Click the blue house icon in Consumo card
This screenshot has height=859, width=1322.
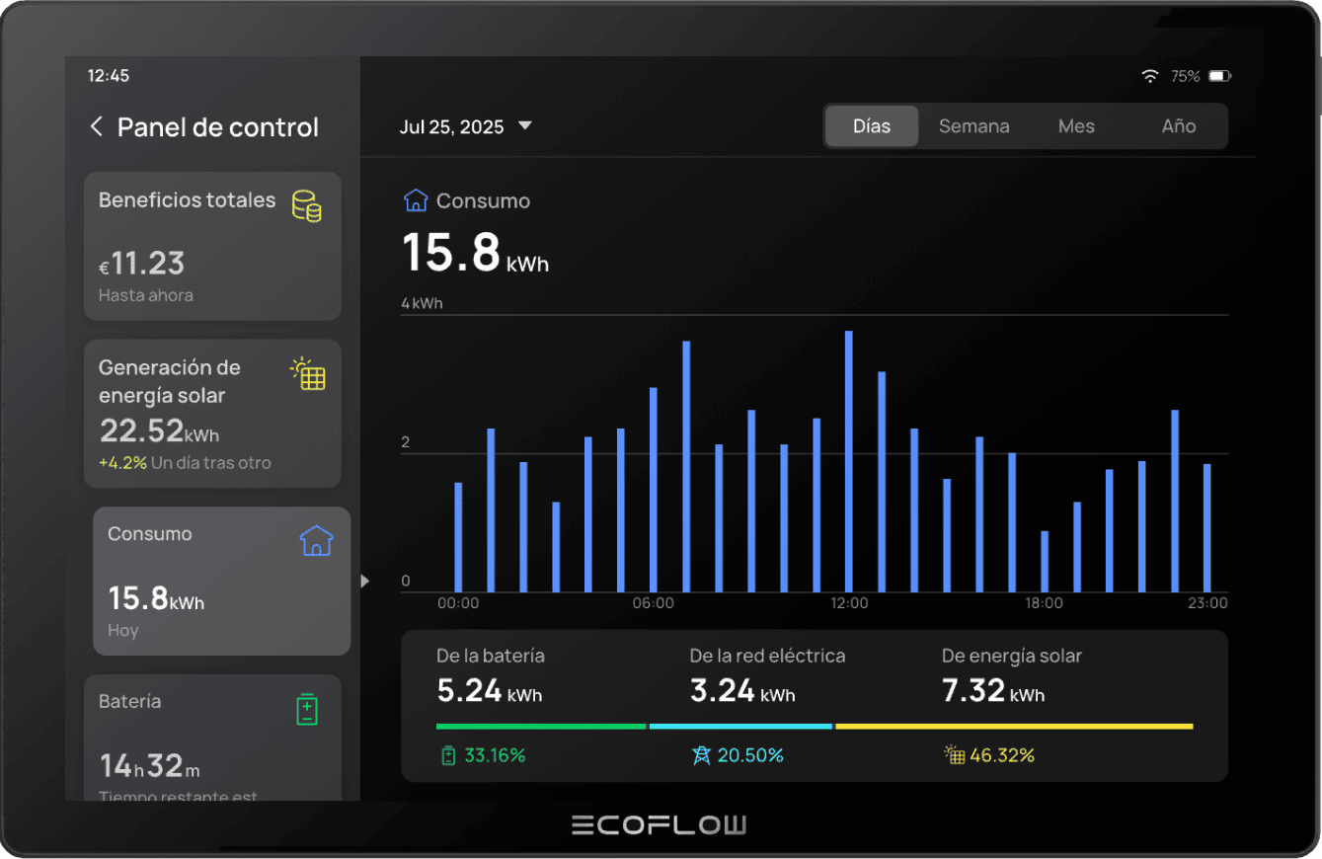click(316, 540)
